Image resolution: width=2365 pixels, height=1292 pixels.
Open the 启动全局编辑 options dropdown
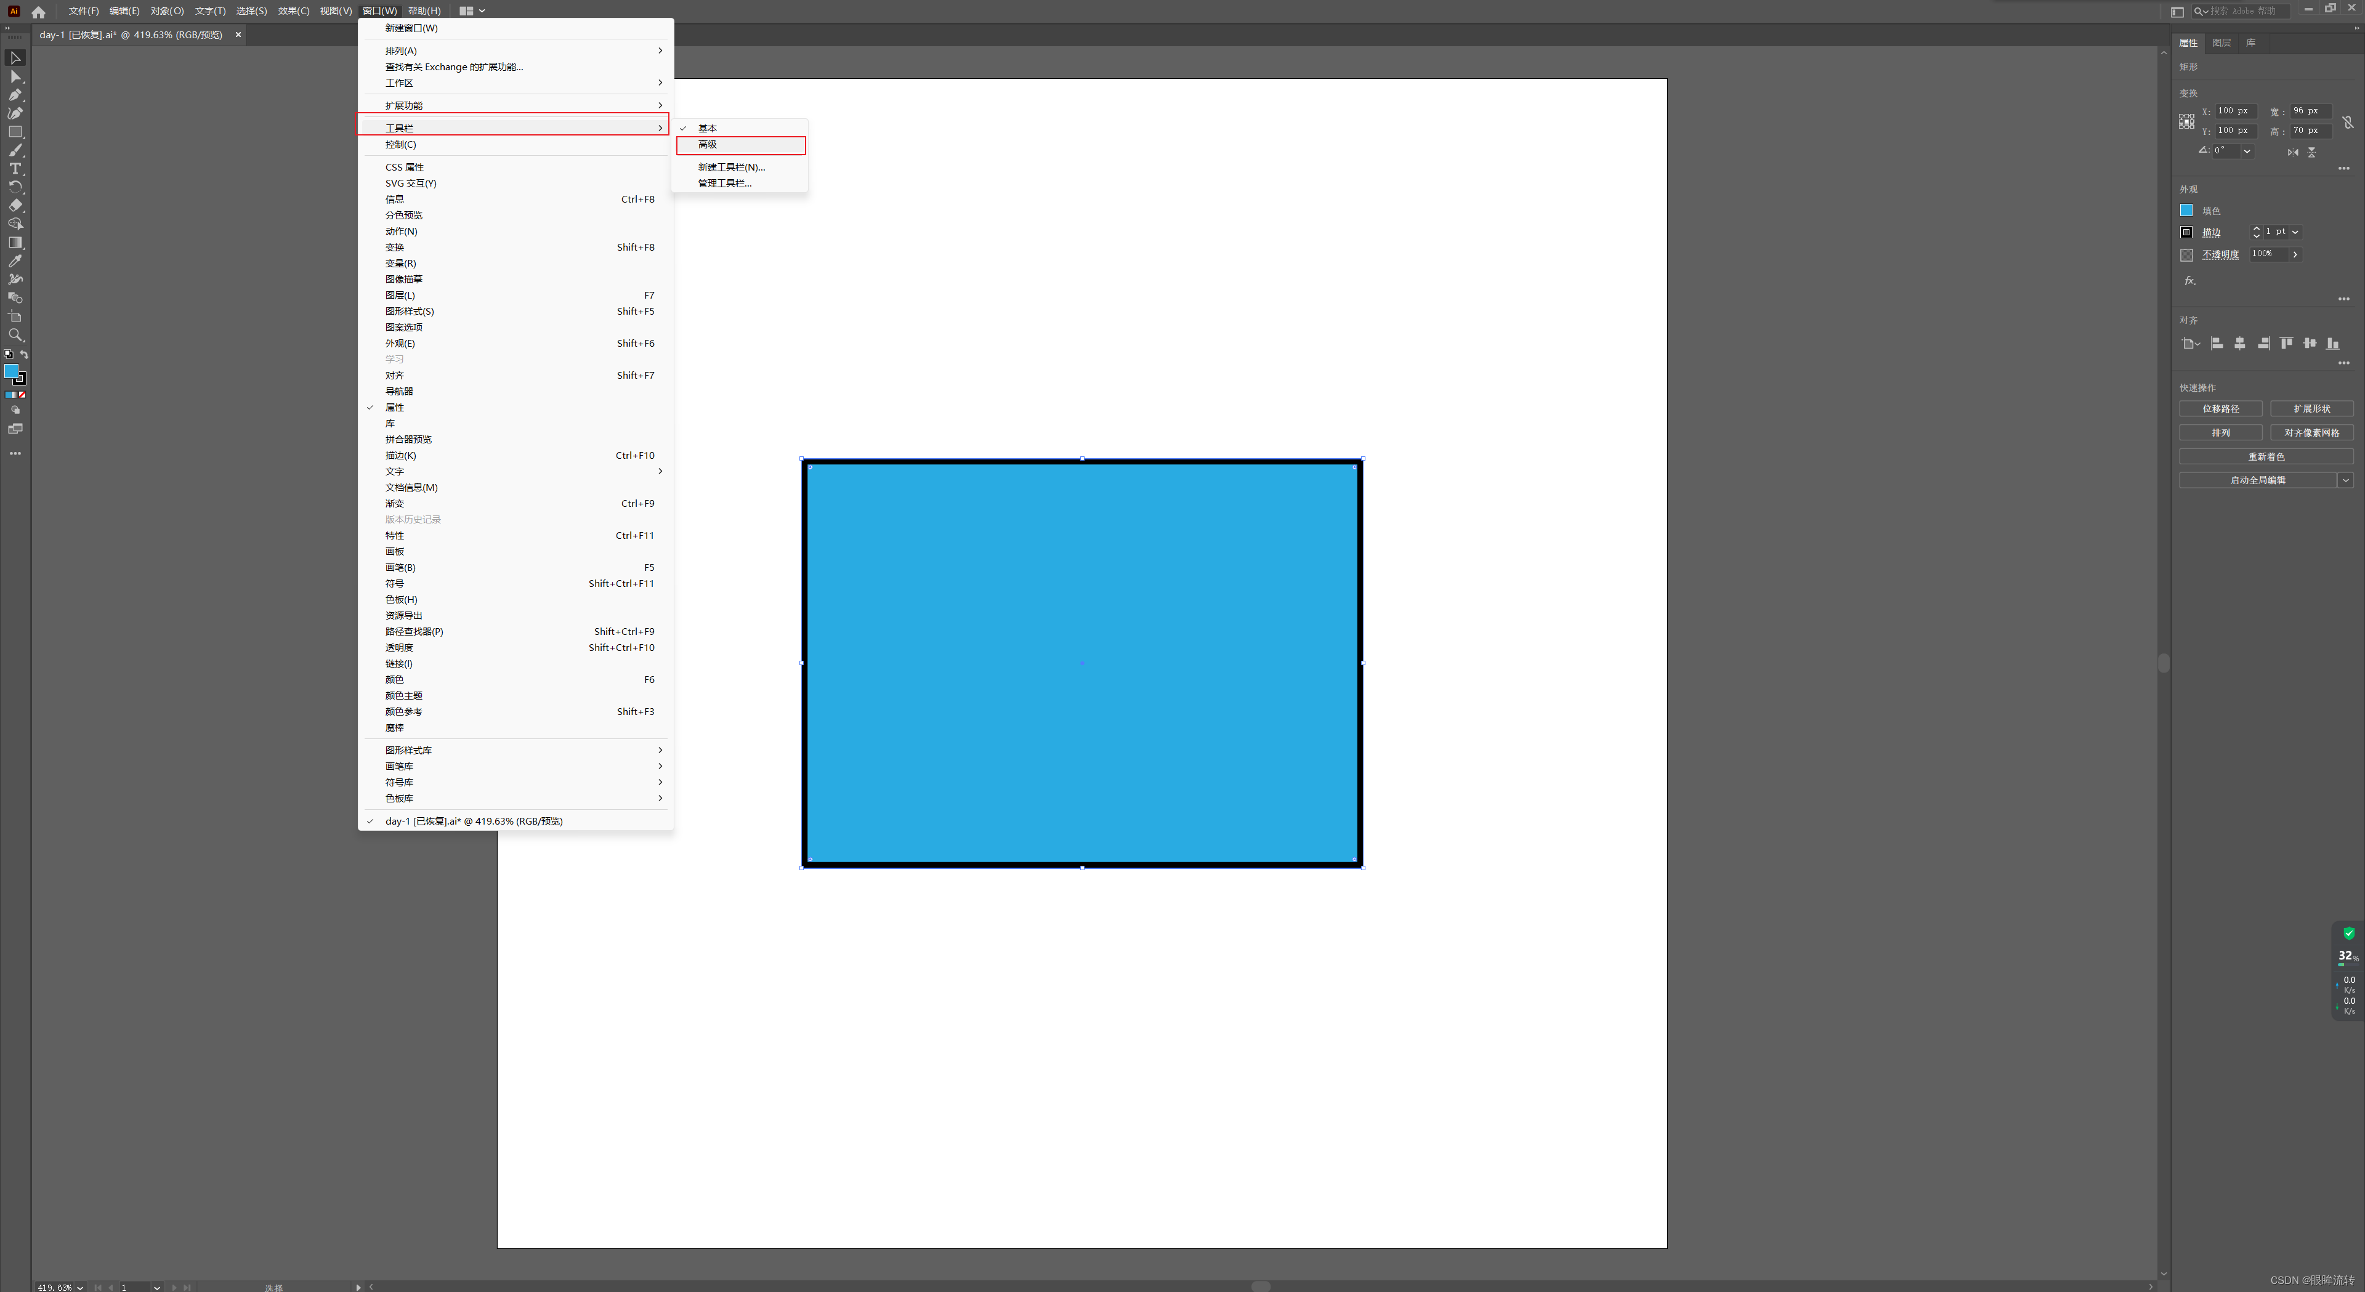click(x=2346, y=480)
